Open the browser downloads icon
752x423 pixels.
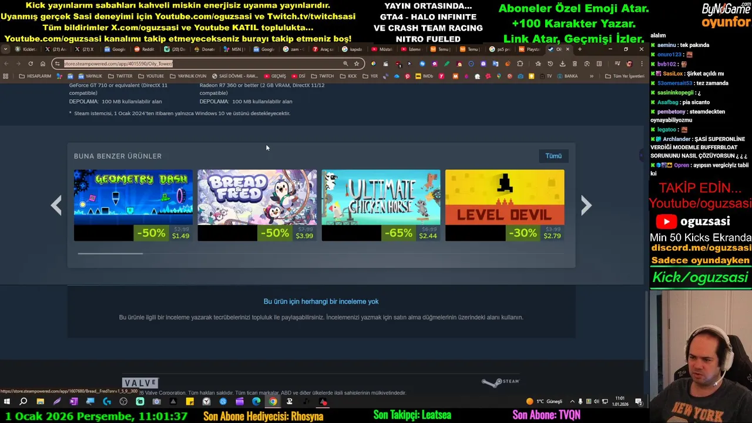click(x=562, y=63)
